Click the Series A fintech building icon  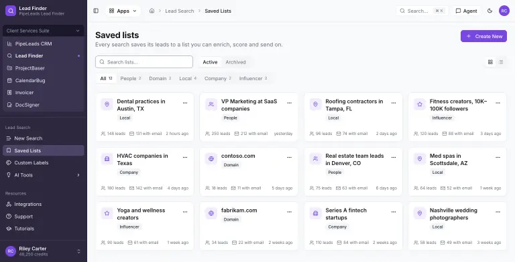click(315, 213)
